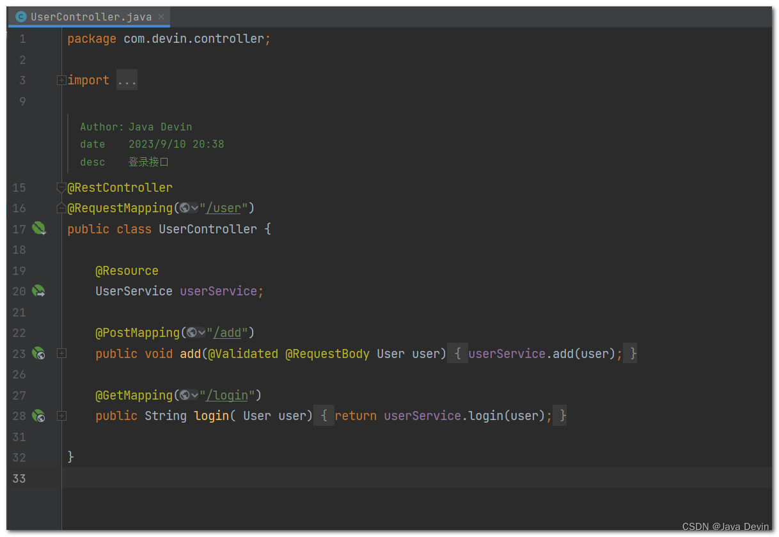Screen dimensions: 779x537
Task: Click the @RestController annotation
Action: click(120, 187)
